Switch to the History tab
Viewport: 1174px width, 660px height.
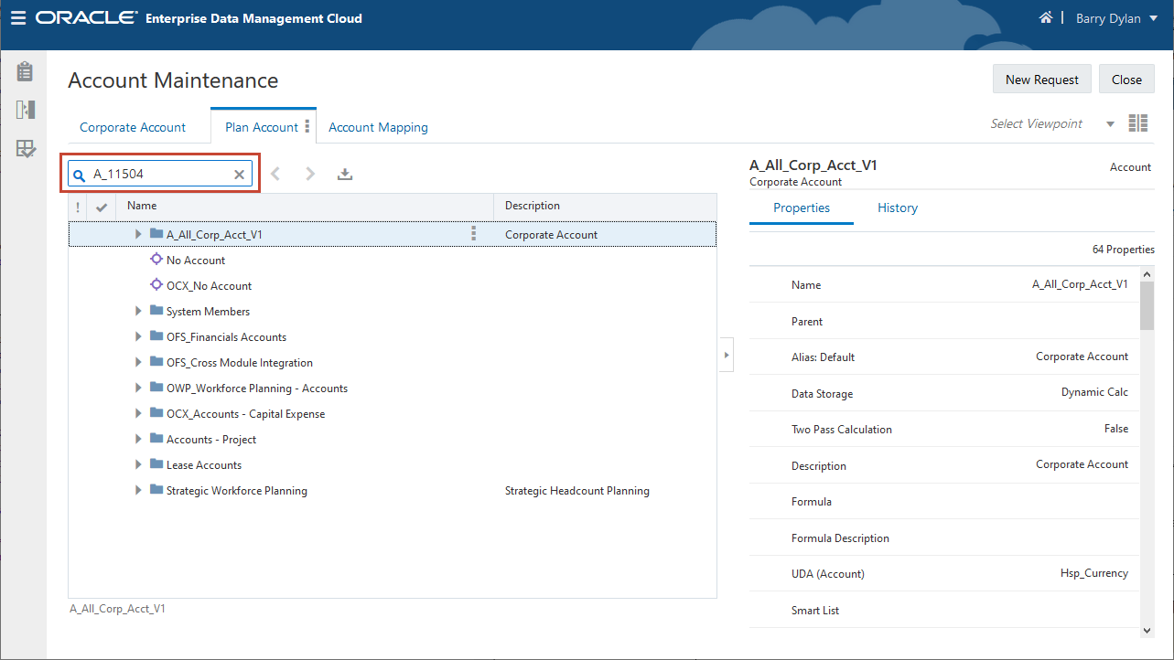897,208
